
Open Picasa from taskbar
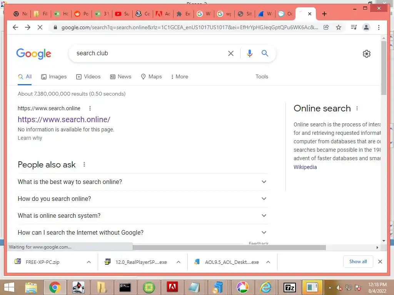pos(242,287)
